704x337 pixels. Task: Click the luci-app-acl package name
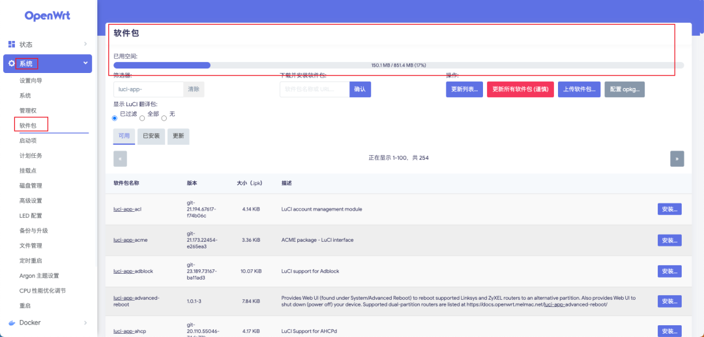coord(128,209)
